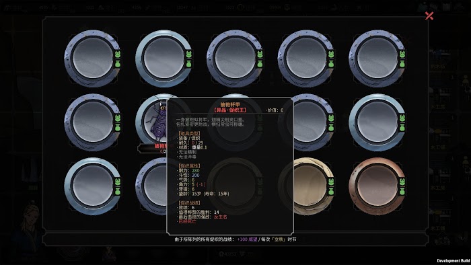The image size is (471, 265).
Task: Close the cricket display panel with red X
Action: point(429,16)
